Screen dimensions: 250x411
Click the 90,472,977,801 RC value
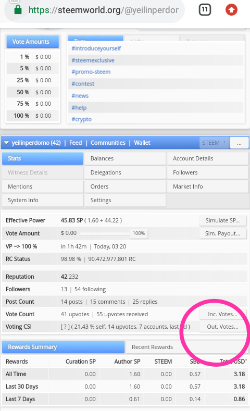pyautogui.click(x=112, y=259)
